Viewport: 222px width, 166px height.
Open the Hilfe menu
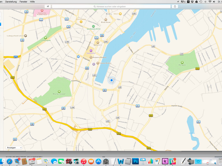coord(32,2)
